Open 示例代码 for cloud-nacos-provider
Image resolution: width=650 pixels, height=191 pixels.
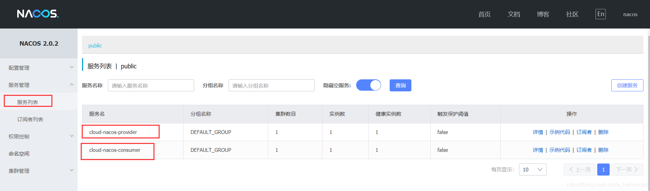560,132
